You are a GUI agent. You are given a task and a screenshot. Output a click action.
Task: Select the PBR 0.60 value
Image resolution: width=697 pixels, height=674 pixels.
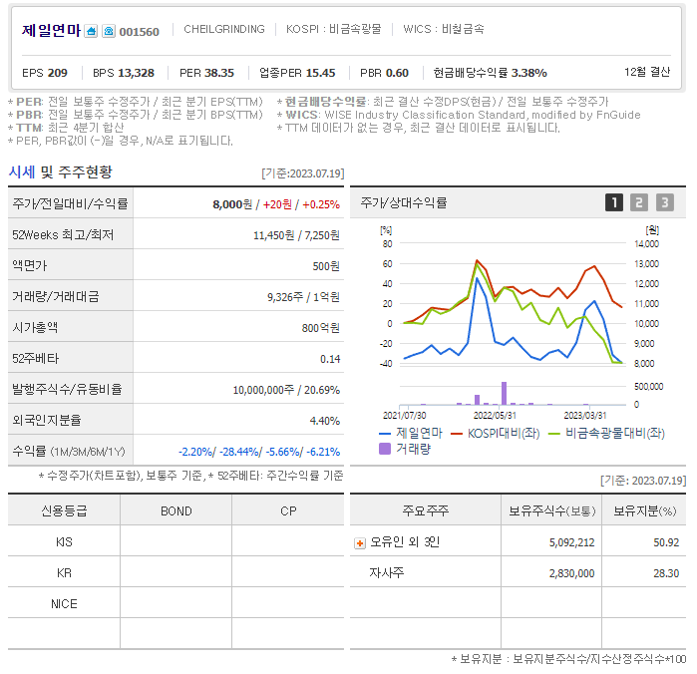click(384, 73)
